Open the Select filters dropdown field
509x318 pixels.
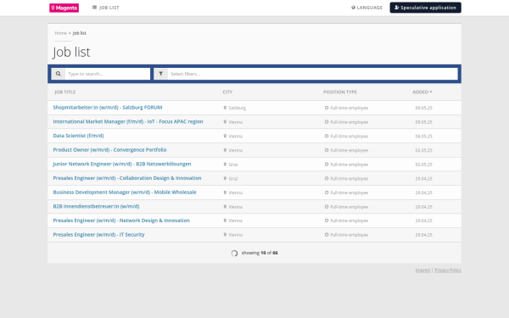[x=312, y=74]
